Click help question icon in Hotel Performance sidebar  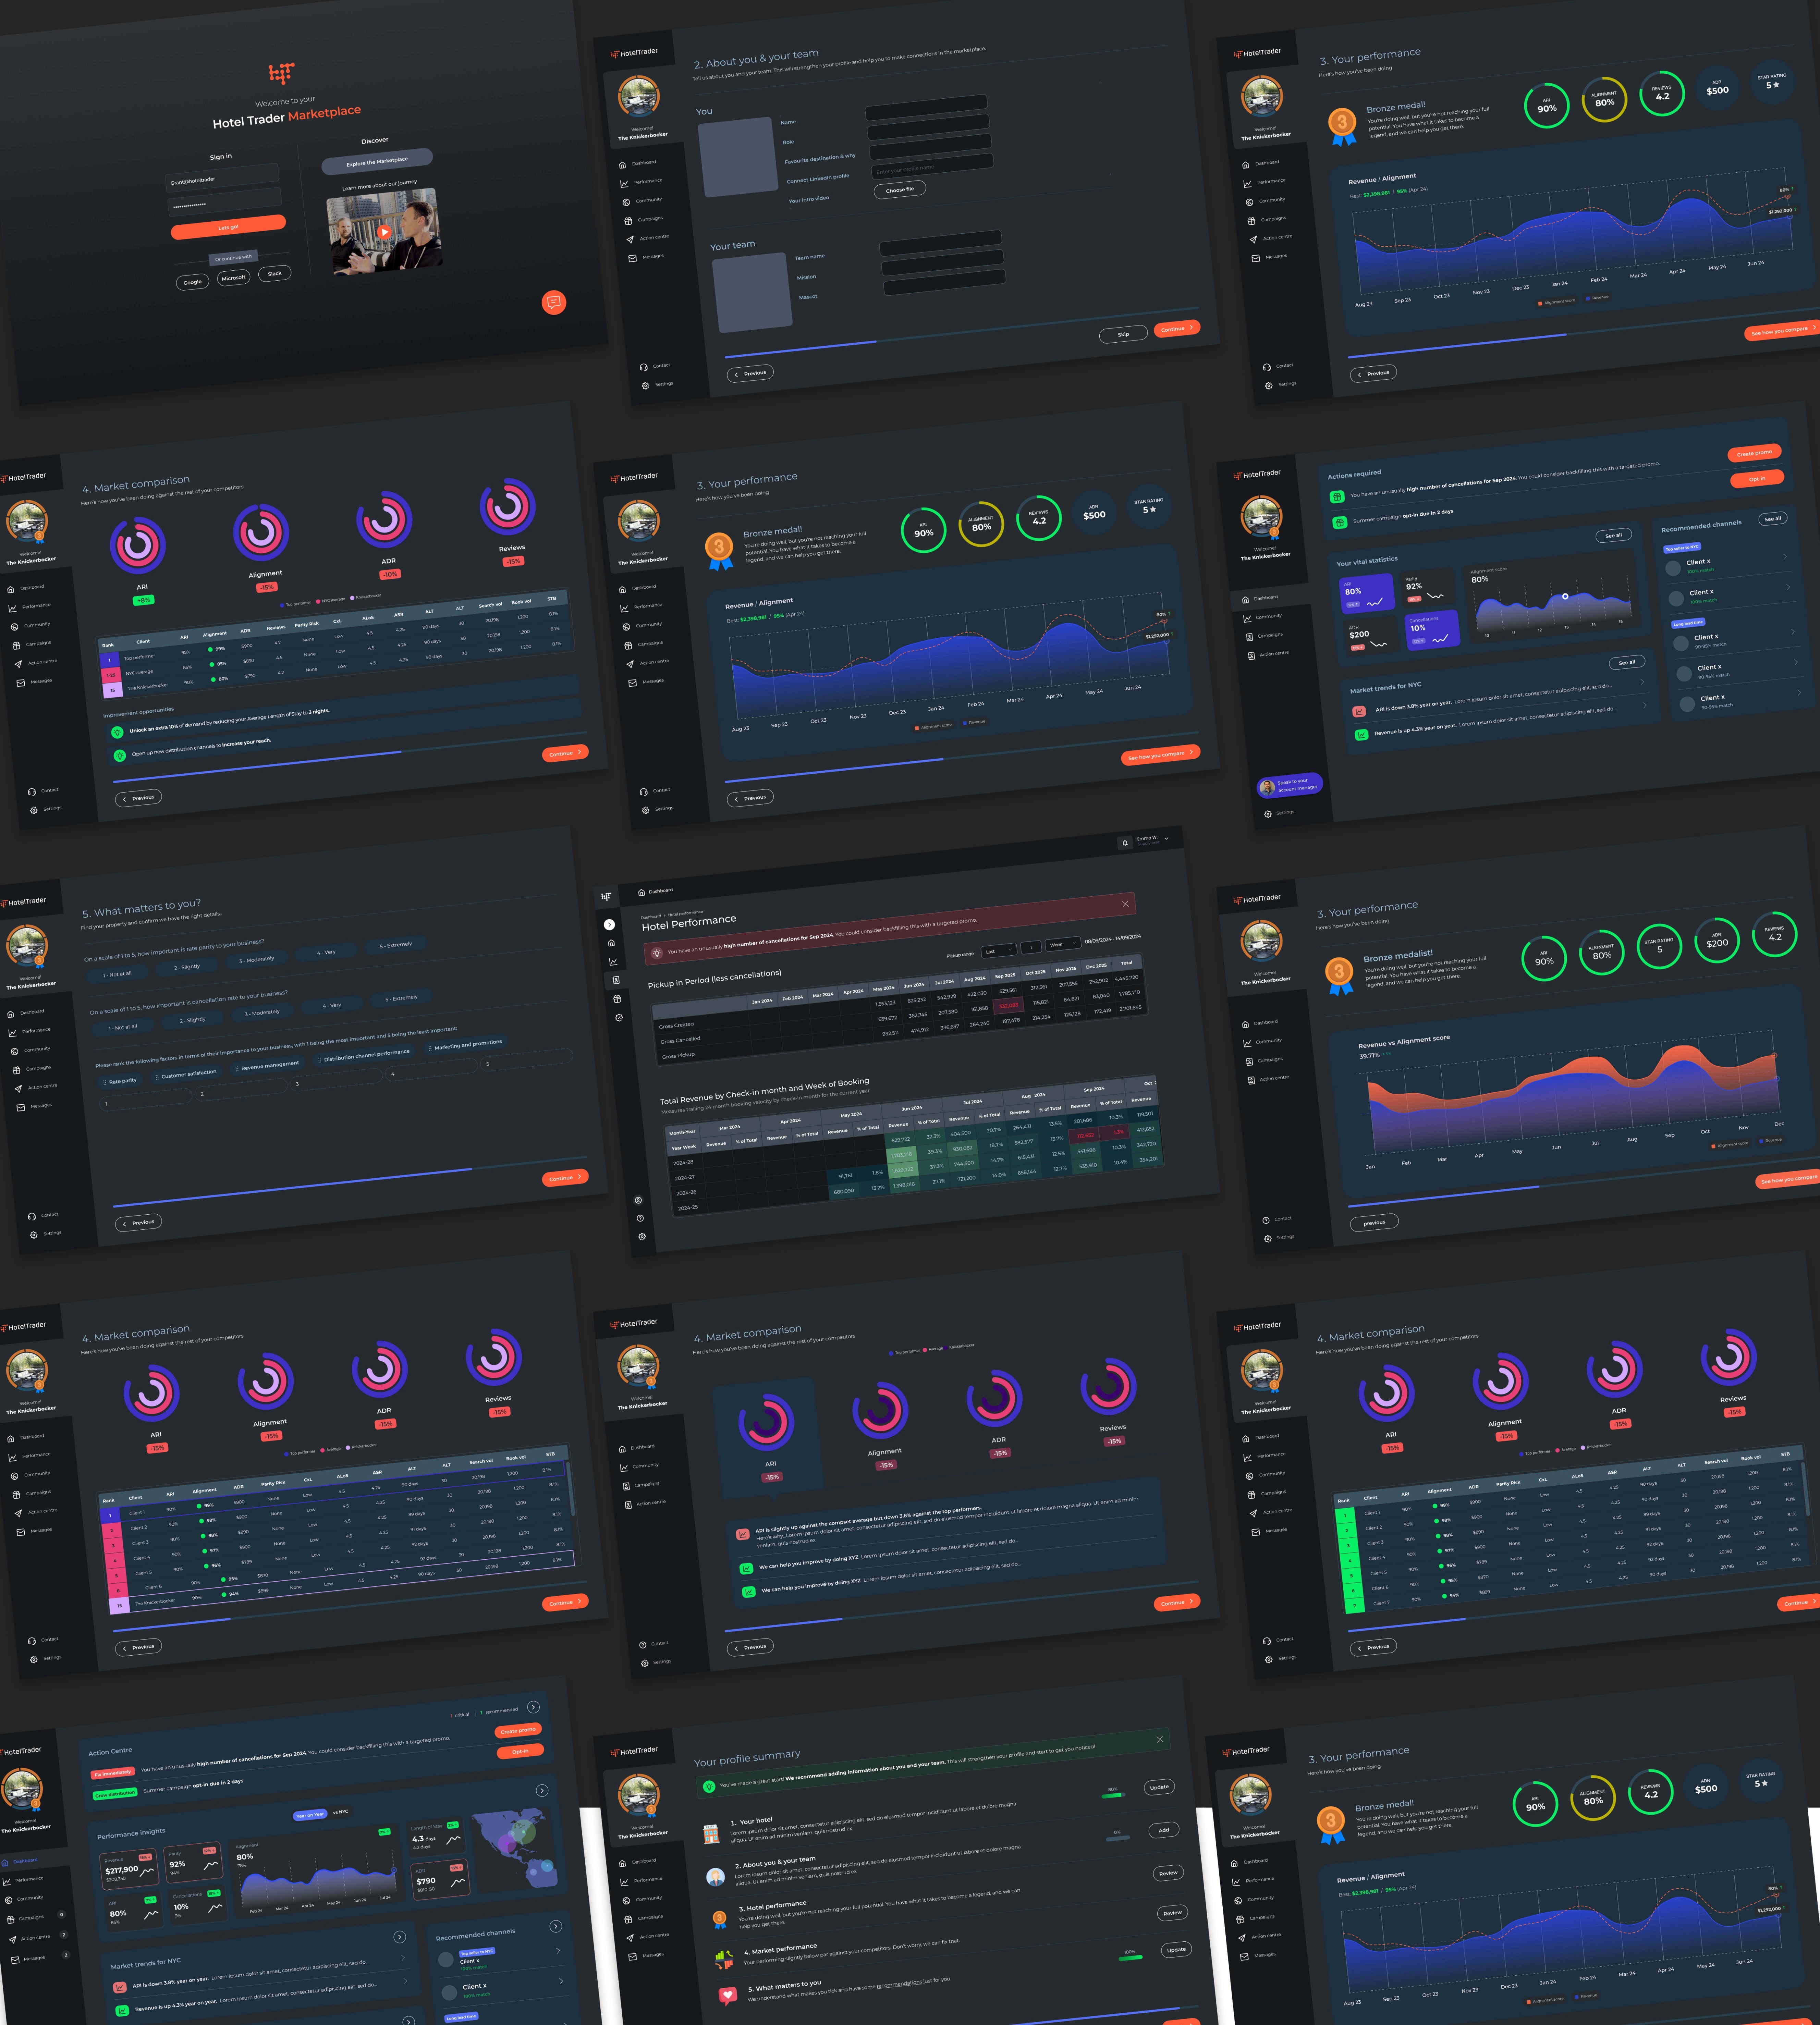(x=640, y=1218)
